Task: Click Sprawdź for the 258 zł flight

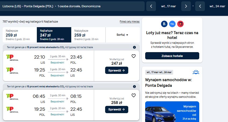Action: (117, 109)
